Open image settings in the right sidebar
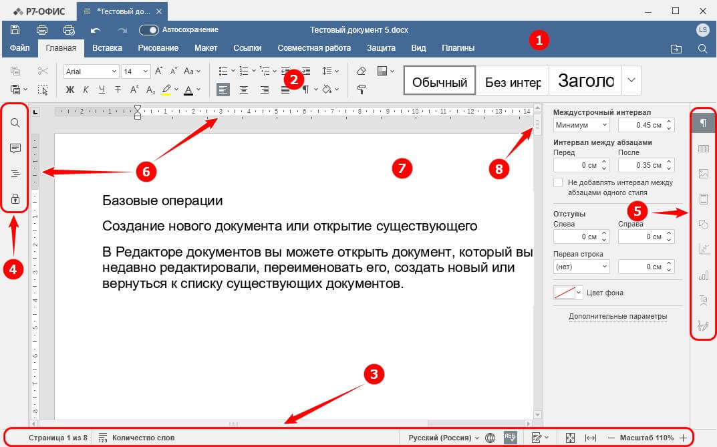 coord(703,174)
